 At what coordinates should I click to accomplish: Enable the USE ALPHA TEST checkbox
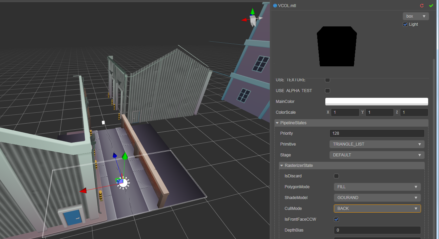click(x=327, y=91)
